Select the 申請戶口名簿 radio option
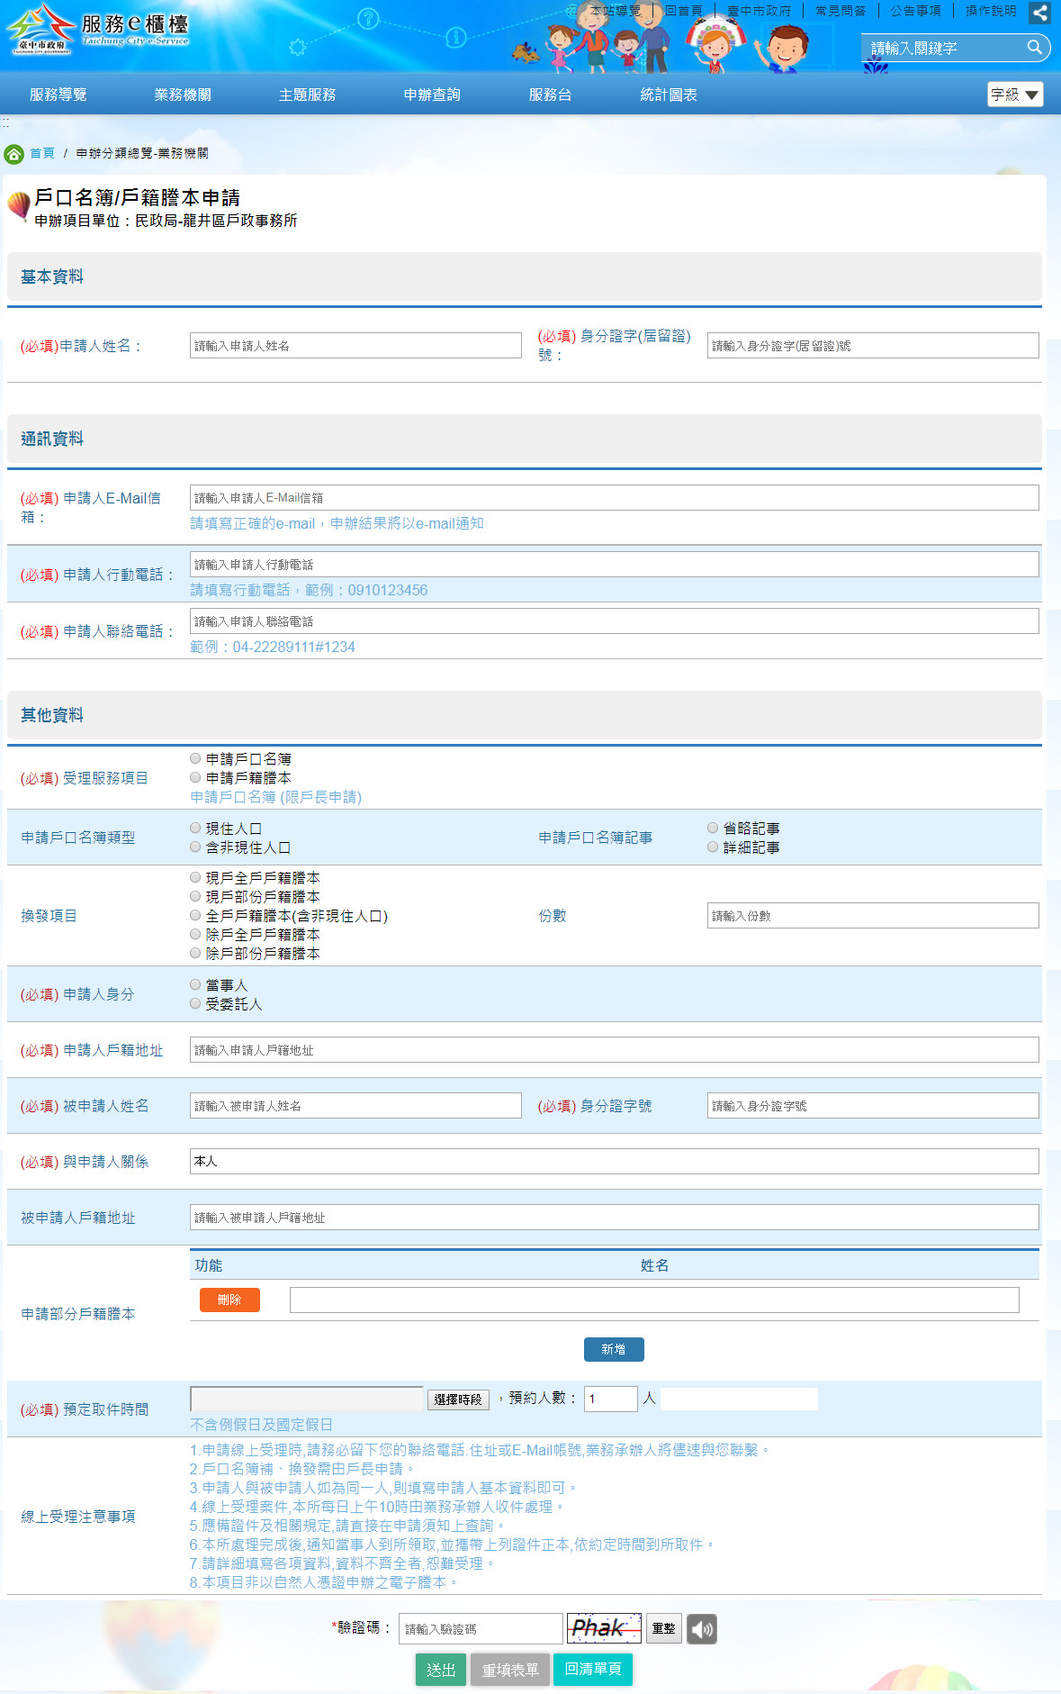The image size is (1061, 1694). coord(195,758)
